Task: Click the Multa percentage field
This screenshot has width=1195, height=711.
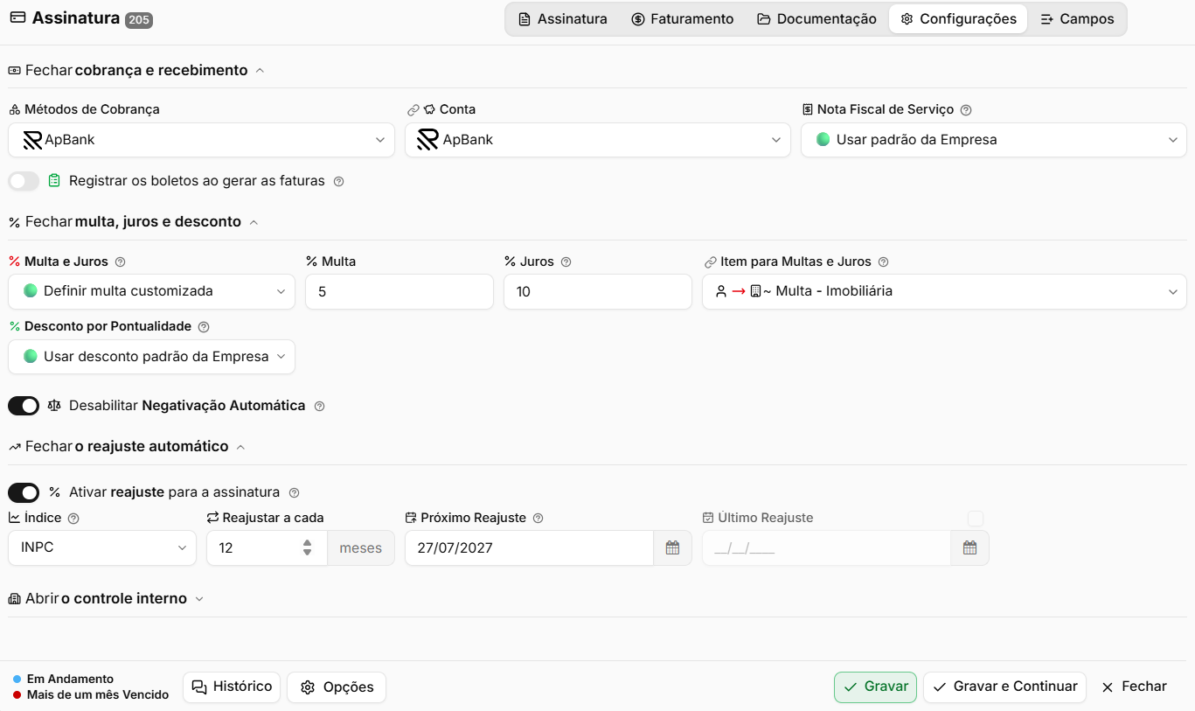Action: point(399,291)
